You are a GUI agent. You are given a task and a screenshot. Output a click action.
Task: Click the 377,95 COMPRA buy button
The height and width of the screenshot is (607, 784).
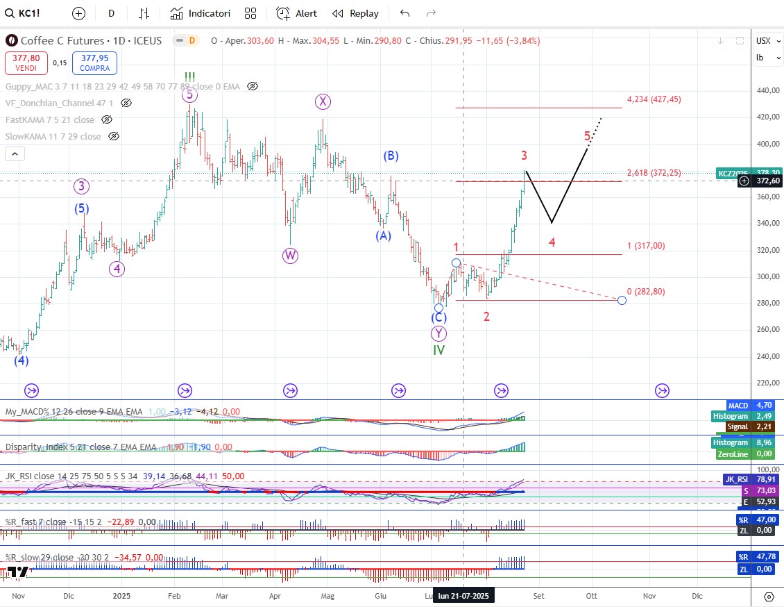click(96, 63)
